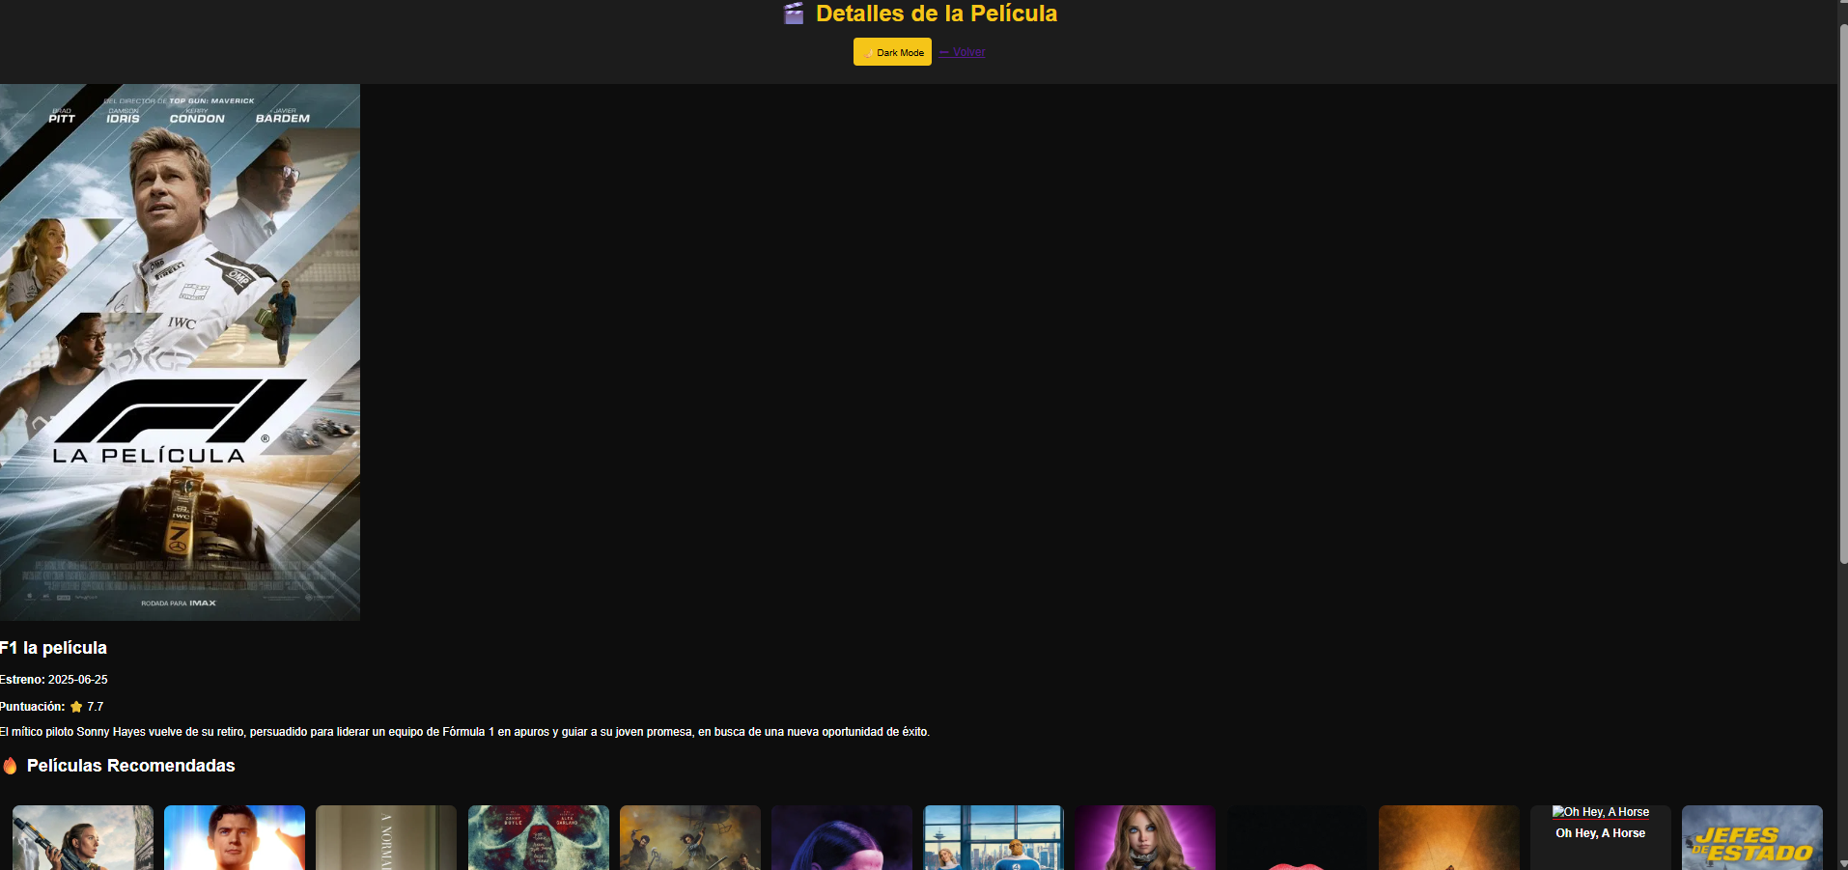Screen dimensions: 1848x870
Task: Open the recommended poster of a doll on purple background
Action: (x=1145, y=837)
